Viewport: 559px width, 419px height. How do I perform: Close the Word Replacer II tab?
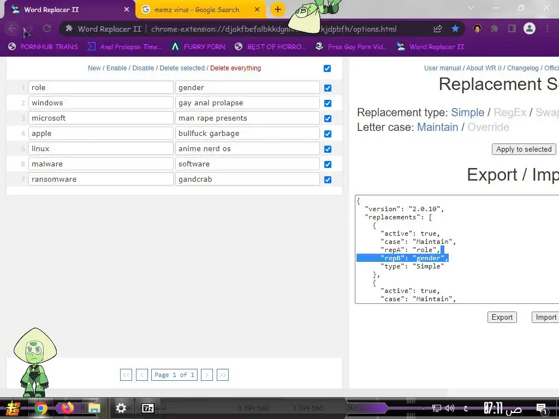click(x=127, y=10)
